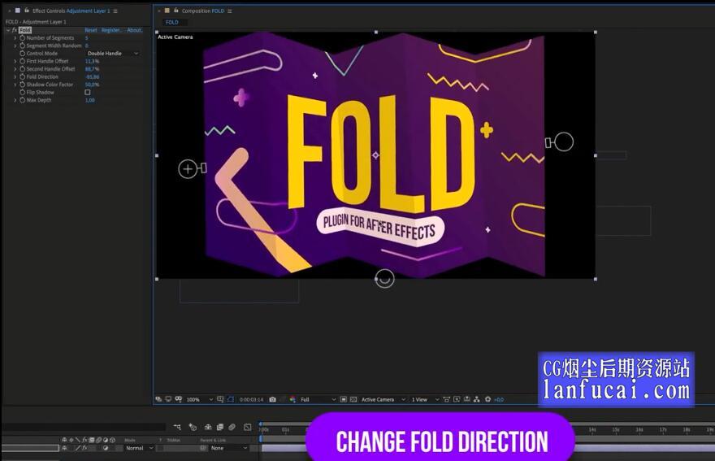Toggle stopwatch for Shadow Color Factor
Image resolution: width=715 pixels, height=461 pixels.
(x=23, y=85)
